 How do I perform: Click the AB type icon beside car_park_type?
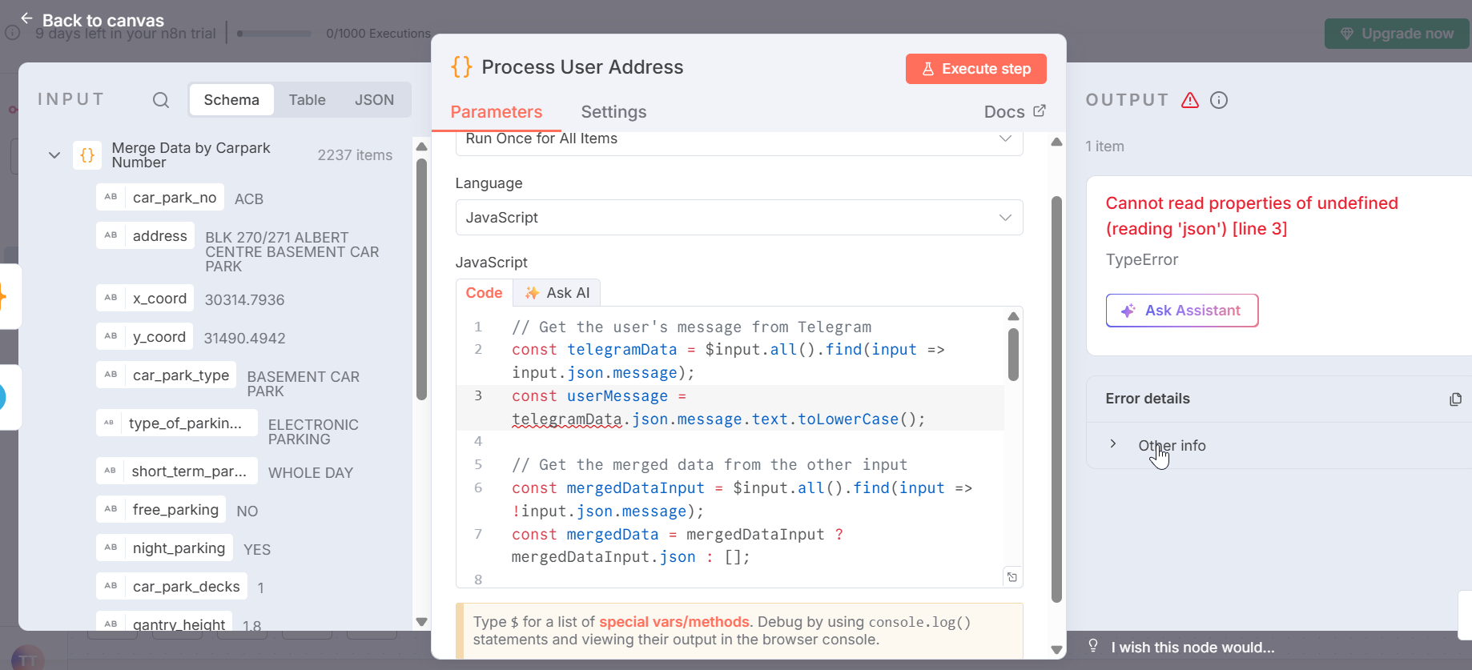pos(111,375)
